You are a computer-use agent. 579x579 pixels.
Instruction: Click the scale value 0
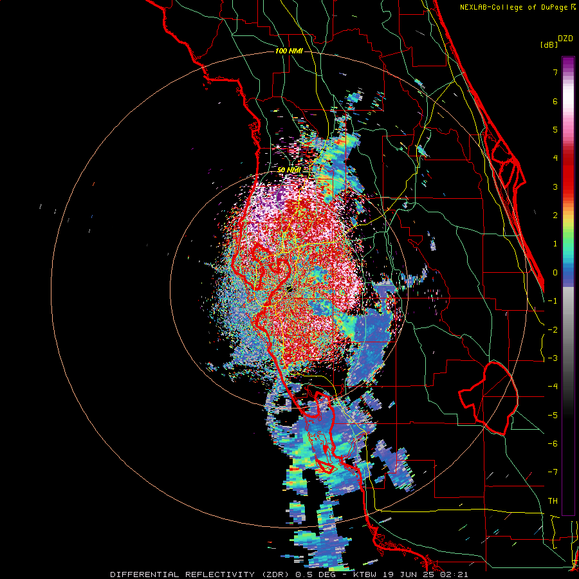click(x=555, y=273)
